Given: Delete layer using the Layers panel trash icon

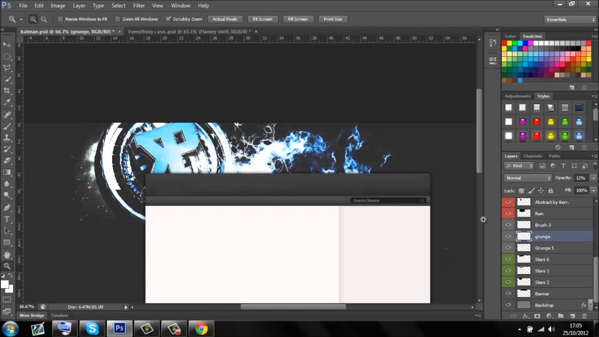Looking at the screenshot, I should [584, 316].
